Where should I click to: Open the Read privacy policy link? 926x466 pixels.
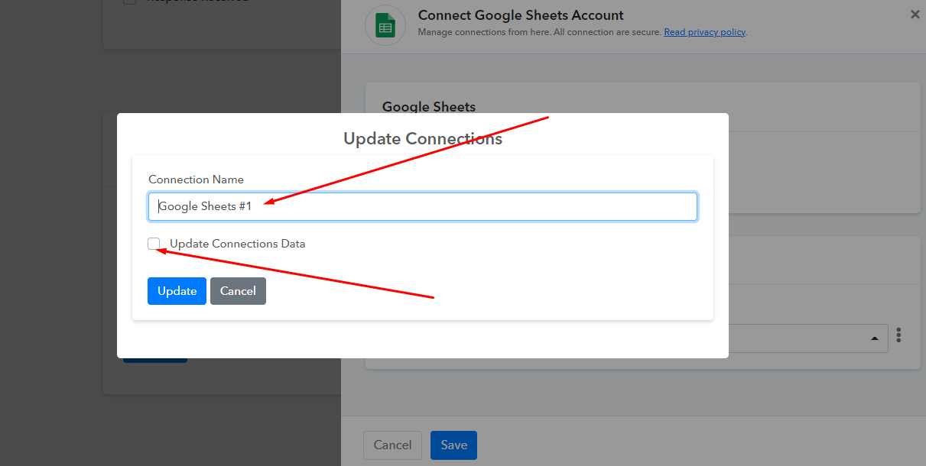[x=704, y=32]
